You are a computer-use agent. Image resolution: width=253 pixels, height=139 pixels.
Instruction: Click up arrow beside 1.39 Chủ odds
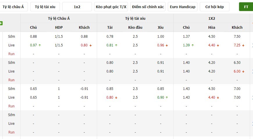point(193,45)
